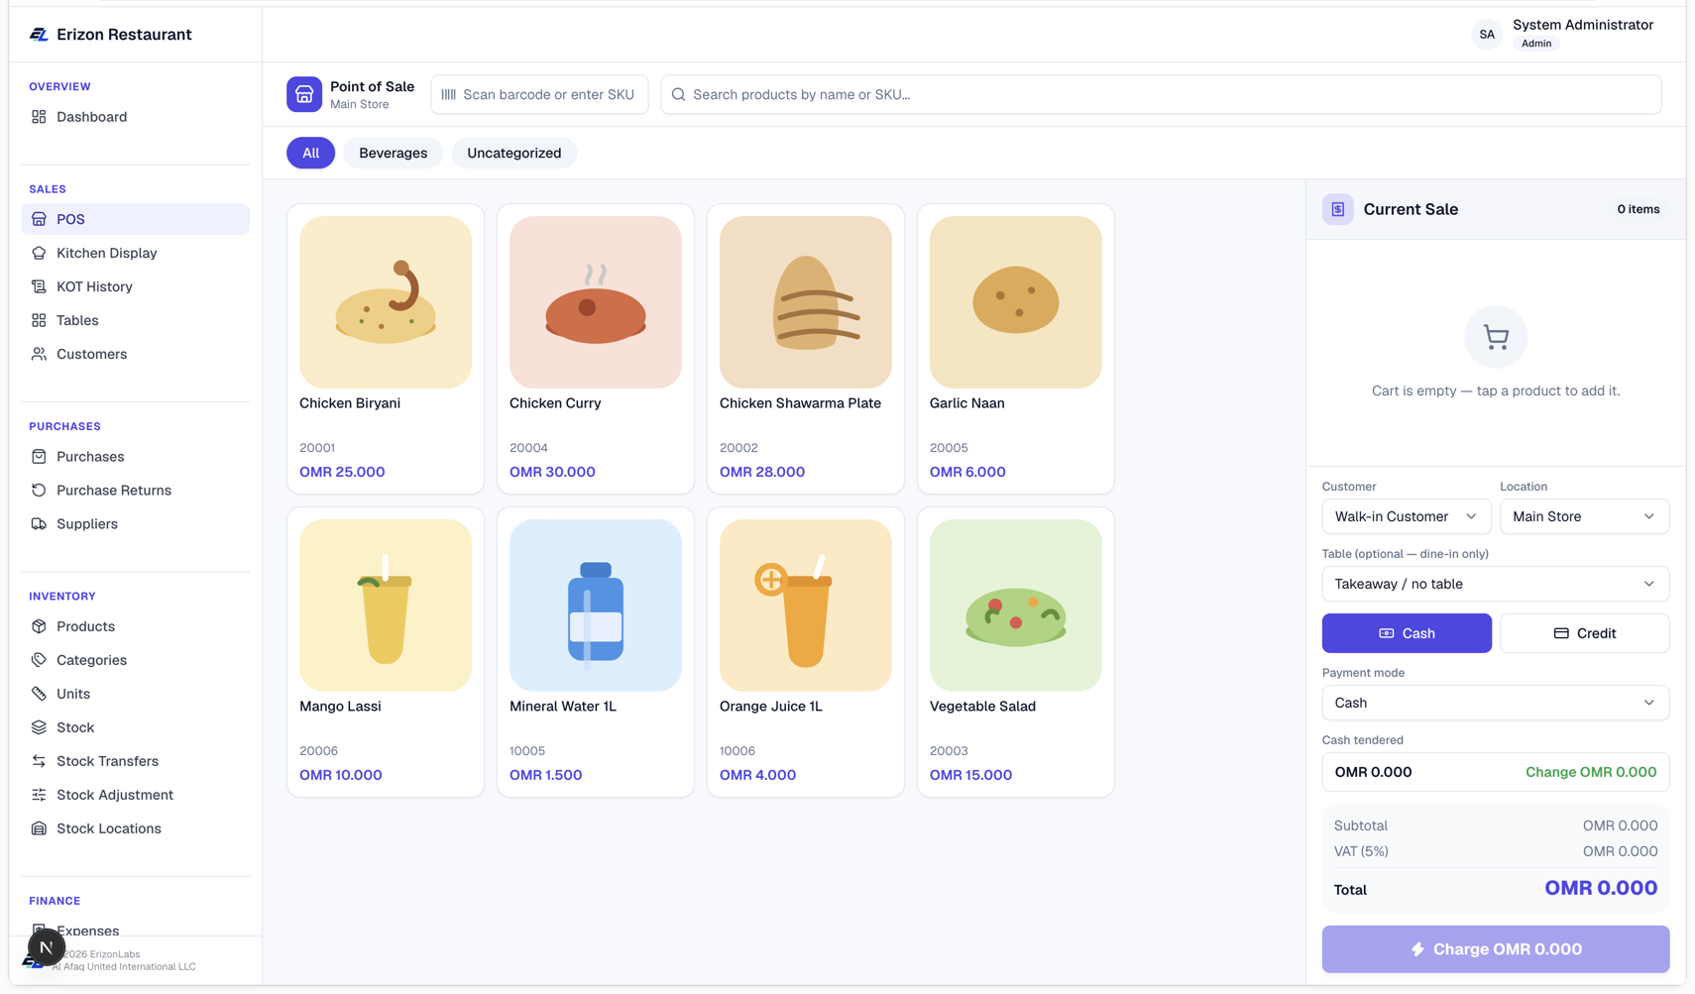Image resolution: width=1695 pixels, height=994 pixels.
Task: Click the Purchase Returns icon in sidebar
Action: click(39, 490)
